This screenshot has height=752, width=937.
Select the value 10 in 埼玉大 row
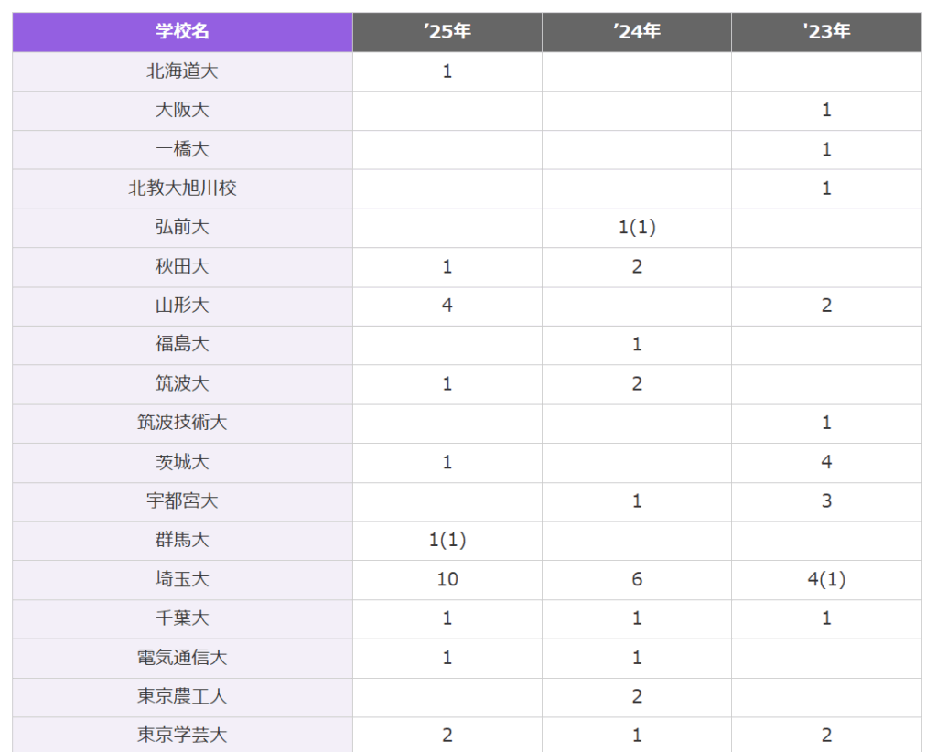447,580
